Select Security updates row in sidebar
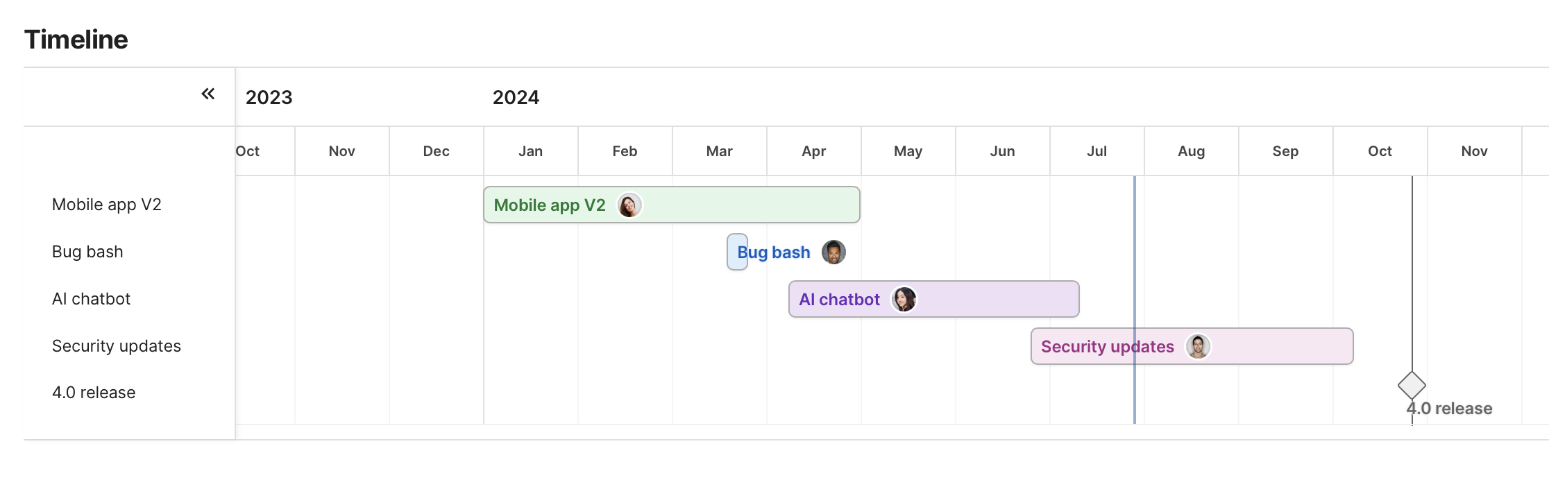This screenshot has width=1549, height=480. 117,346
